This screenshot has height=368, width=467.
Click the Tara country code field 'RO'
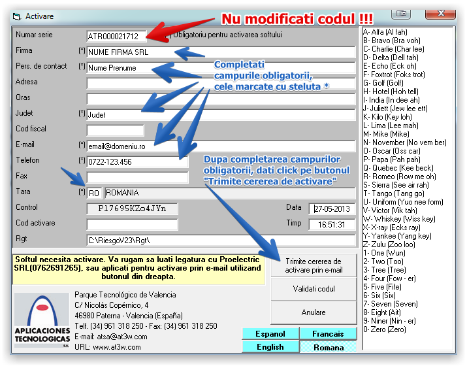click(x=94, y=193)
